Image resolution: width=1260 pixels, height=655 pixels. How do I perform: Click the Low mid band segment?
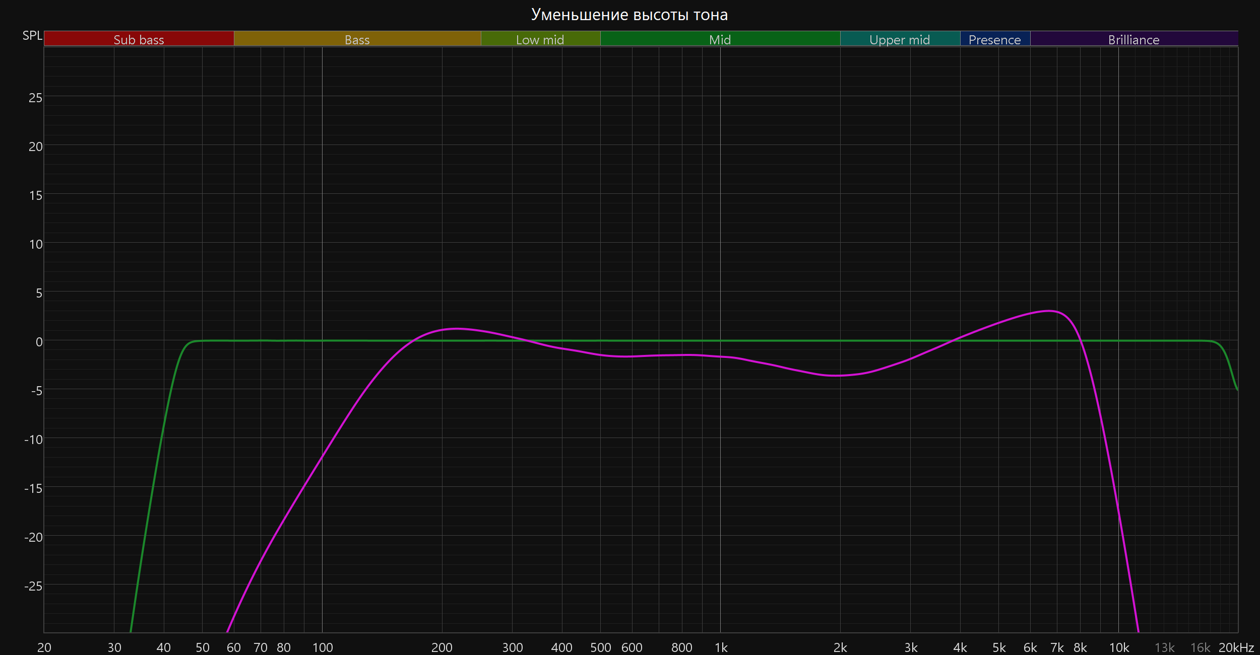click(540, 39)
